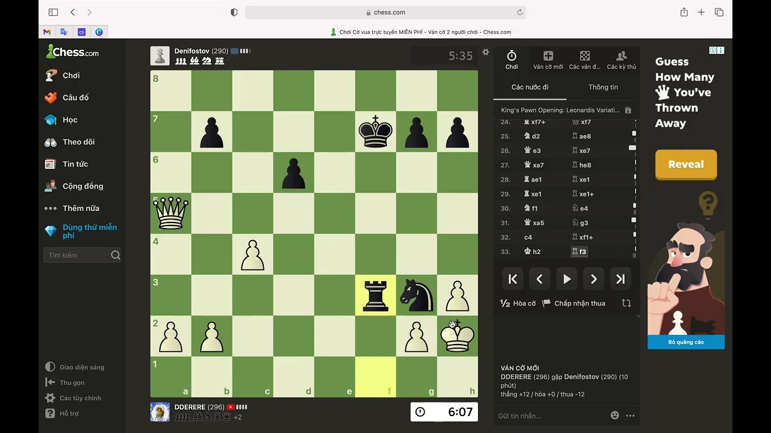Click the white queen on a5
771x433 pixels.
point(171,213)
